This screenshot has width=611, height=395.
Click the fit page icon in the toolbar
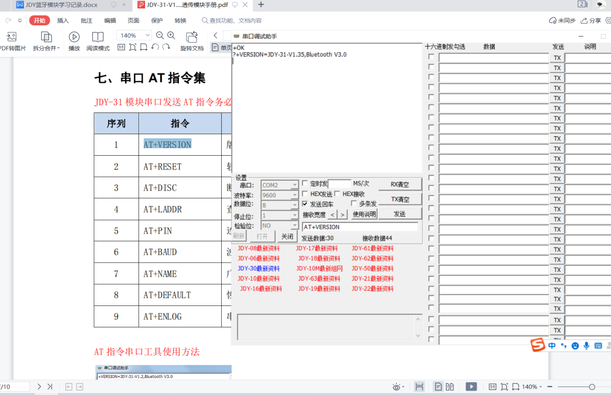[133, 47]
